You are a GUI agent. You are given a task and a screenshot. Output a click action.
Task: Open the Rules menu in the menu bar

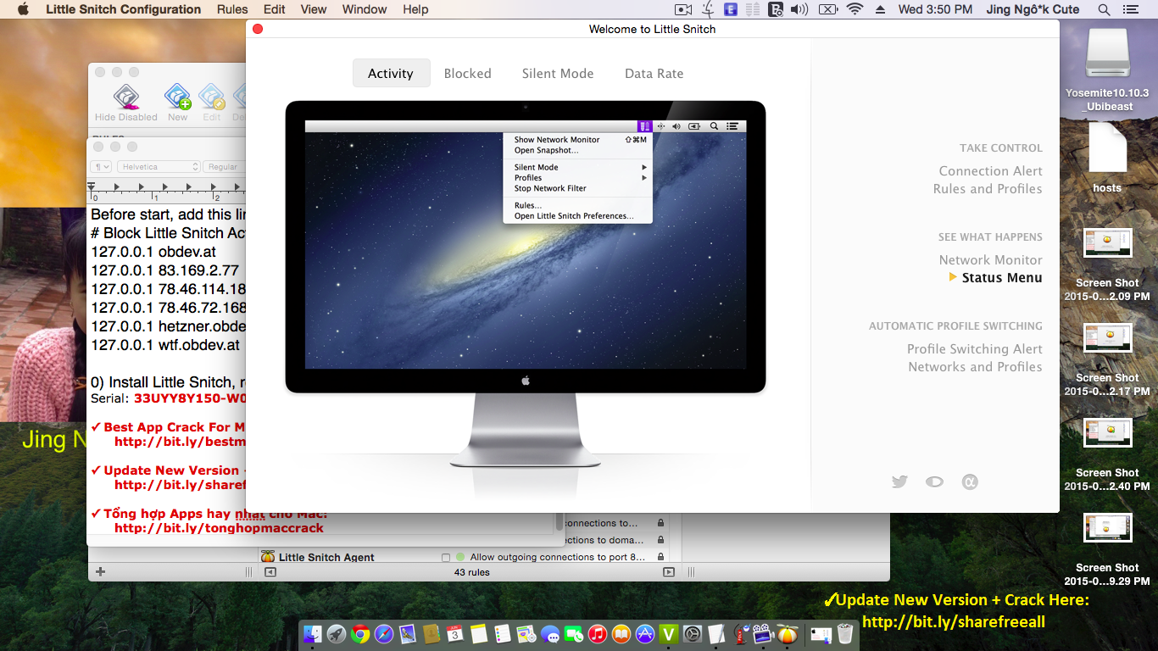(x=231, y=9)
